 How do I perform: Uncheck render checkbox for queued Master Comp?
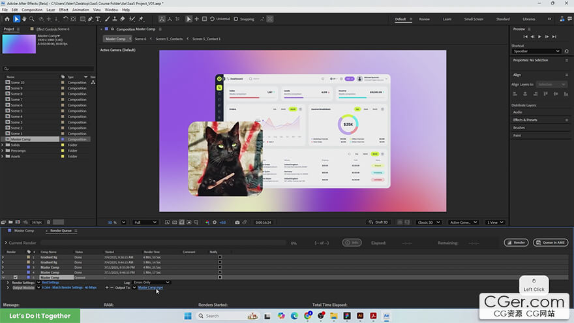coord(16,277)
